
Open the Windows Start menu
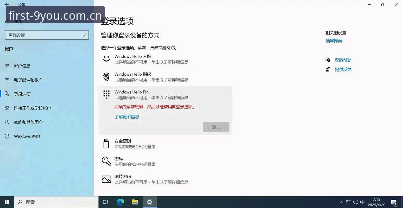7,202
